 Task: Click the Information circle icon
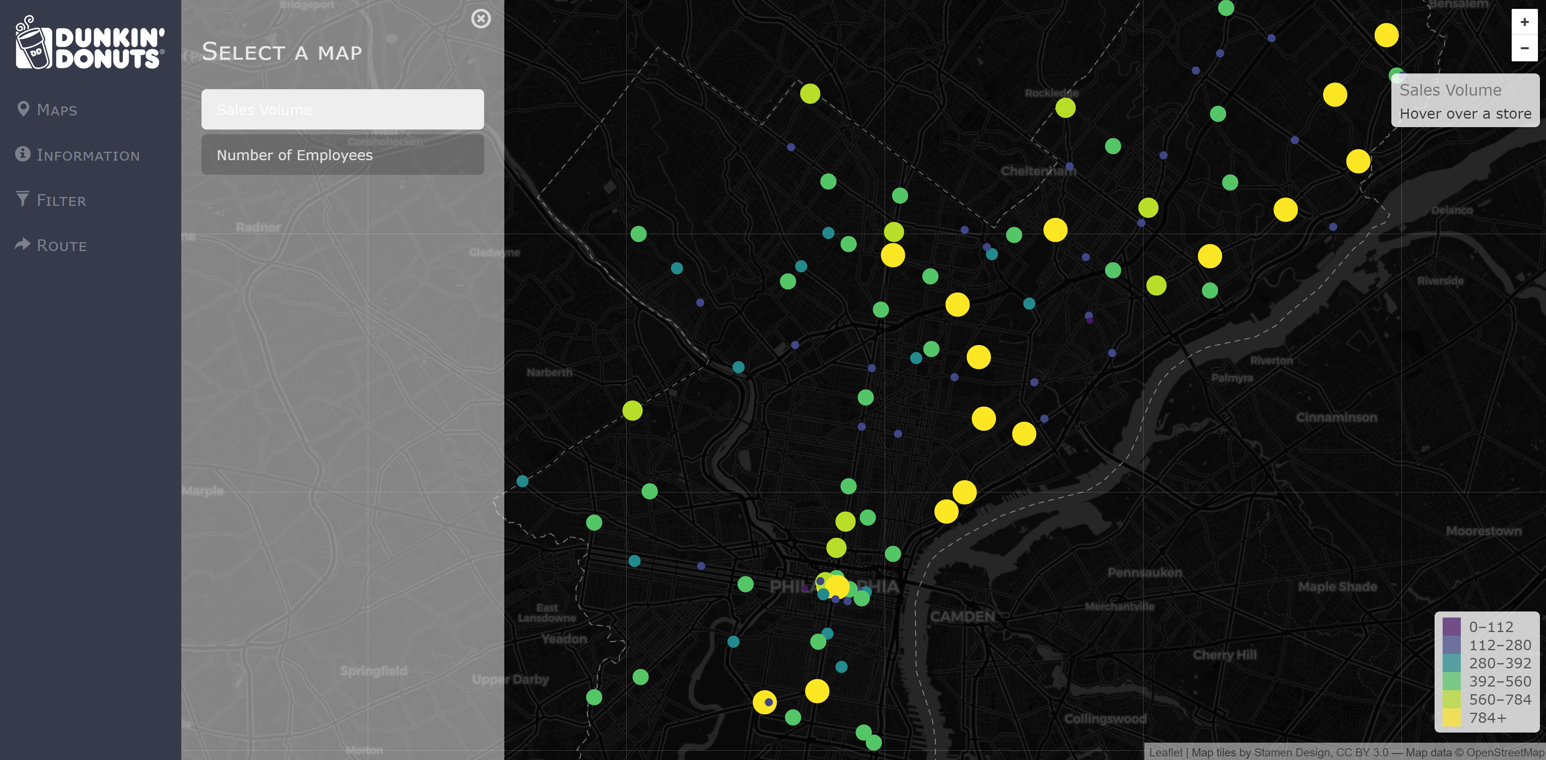click(x=23, y=154)
